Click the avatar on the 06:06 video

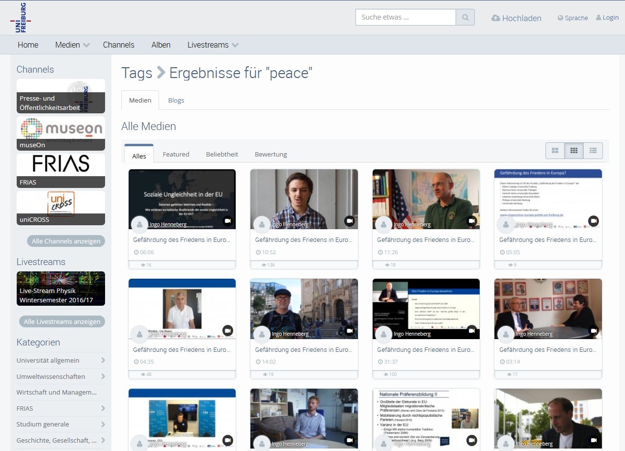tap(140, 224)
